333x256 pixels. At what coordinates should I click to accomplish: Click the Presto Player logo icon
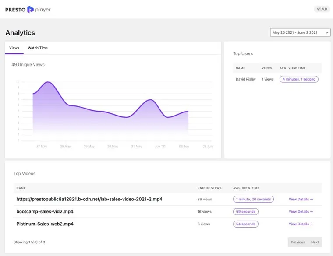coord(30,9)
